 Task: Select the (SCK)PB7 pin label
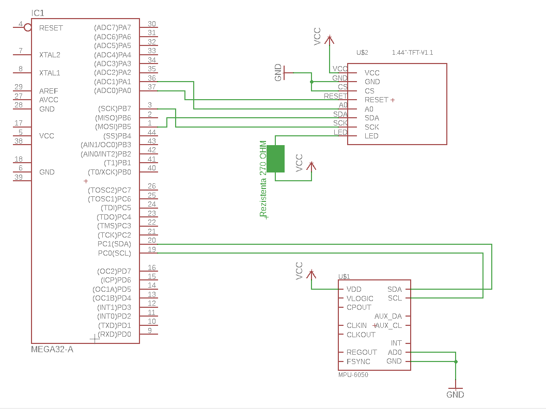(x=115, y=109)
